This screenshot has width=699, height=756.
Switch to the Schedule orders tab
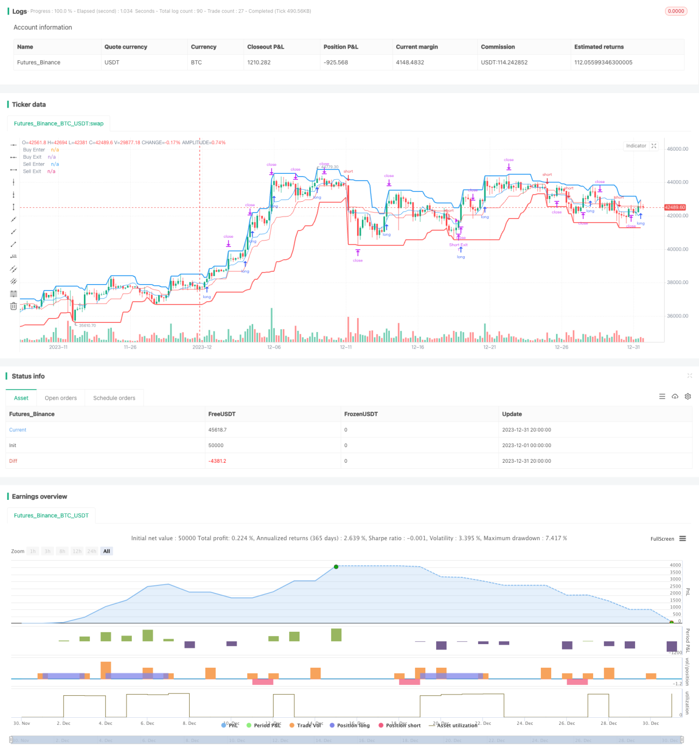point(114,398)
